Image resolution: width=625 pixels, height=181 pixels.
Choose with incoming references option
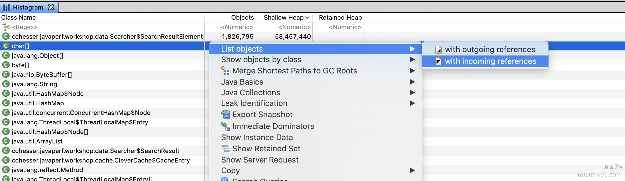490,61
